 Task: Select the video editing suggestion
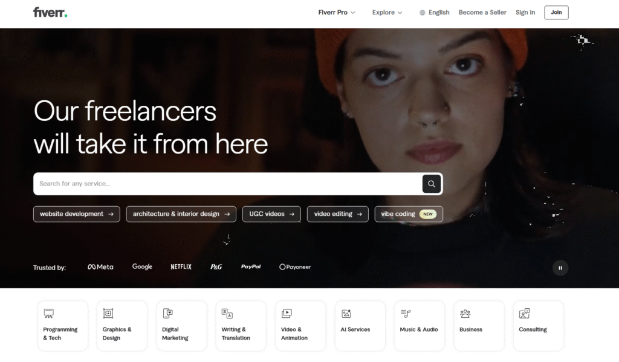337,214
